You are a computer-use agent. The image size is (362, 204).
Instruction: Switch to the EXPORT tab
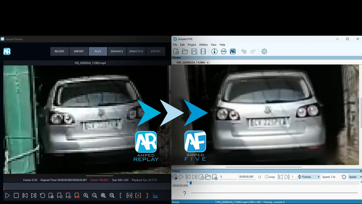click(x=156, y=51)
